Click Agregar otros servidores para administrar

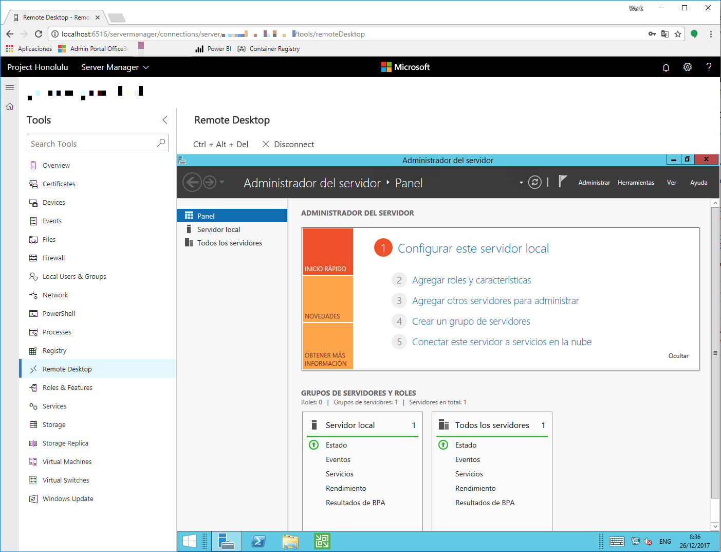495,301
